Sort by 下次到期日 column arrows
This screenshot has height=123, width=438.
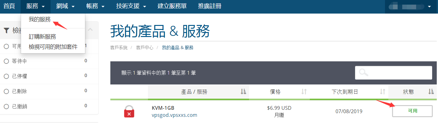tap(383, 92)
